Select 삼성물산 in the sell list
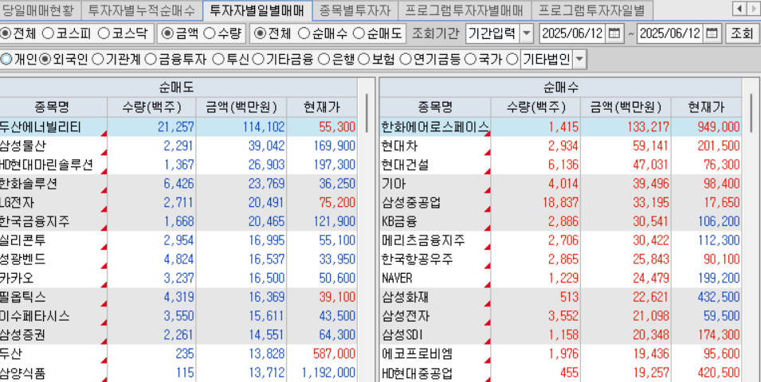761x382 pixels. [x=178, y=146]
